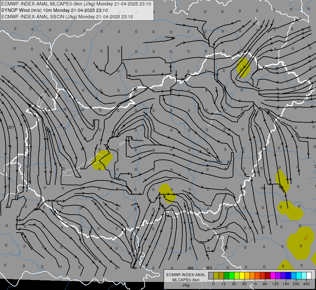Click the 207 value on the map
Image resolution: width=316 pixels, height=290 pixels.
point(11,127)
